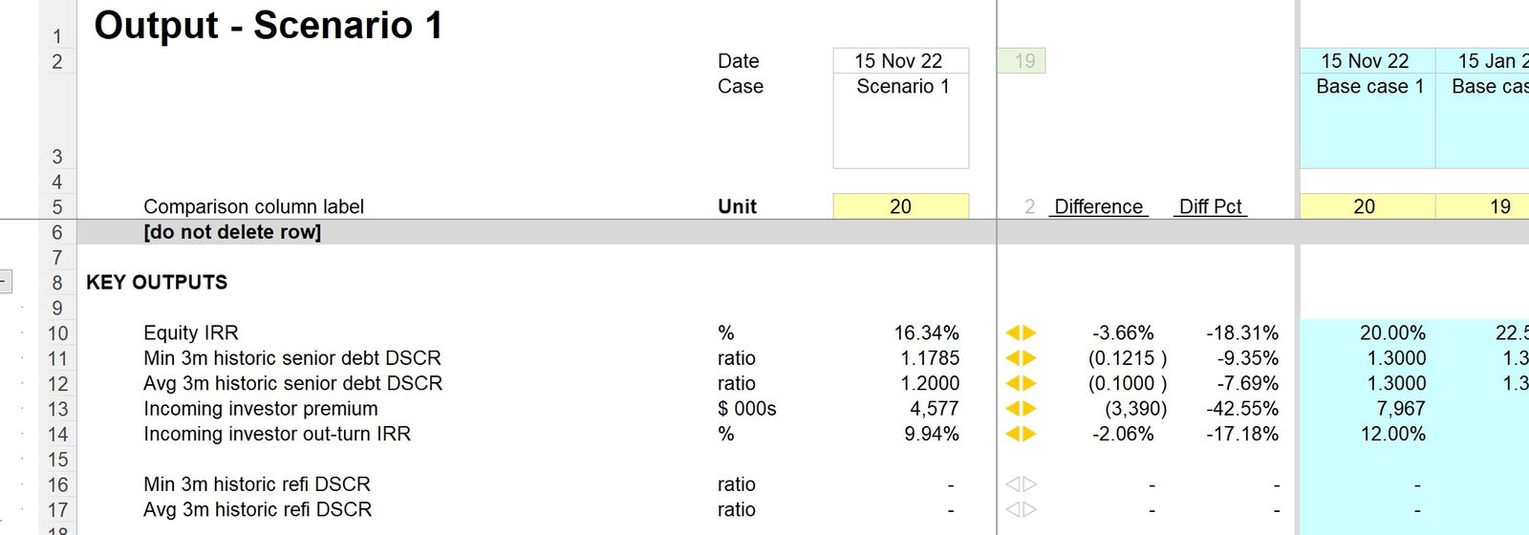Click the Difference column header
The height and width of the screenshot is (535, 1529).
[x=1098, y=206]
